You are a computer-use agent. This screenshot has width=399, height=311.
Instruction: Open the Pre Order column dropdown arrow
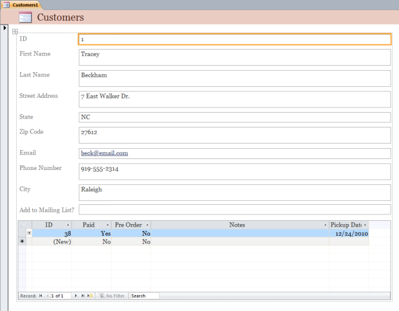tap(147, 225)
